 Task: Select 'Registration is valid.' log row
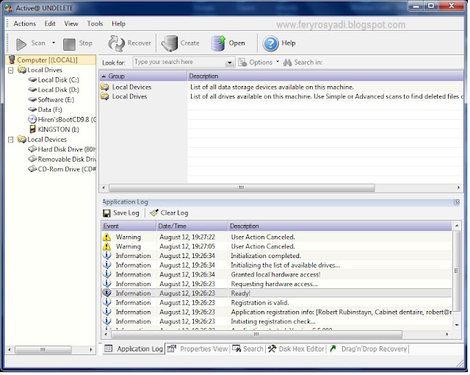[276, 303]
